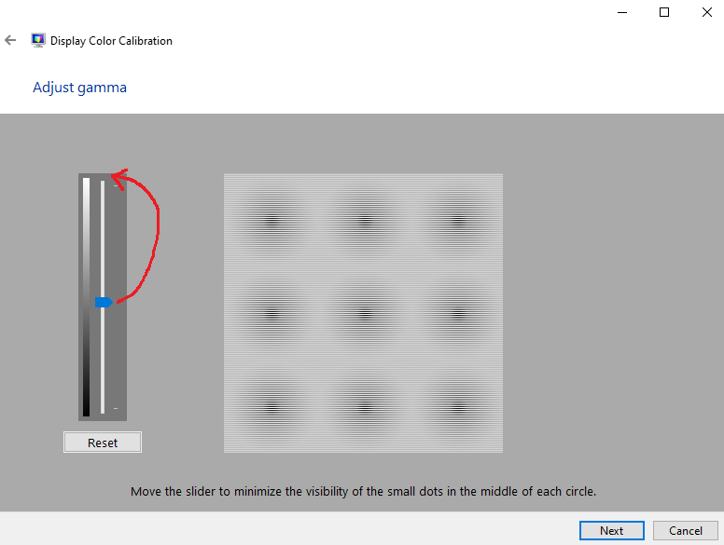
Task: Click the gamma slider's white vertical track
Action: pos(103,297)
